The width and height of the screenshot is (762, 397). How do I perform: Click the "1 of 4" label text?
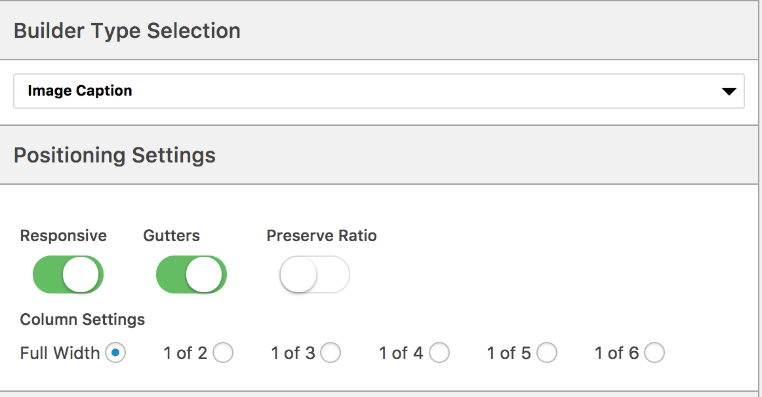click(x=401, y=353)
